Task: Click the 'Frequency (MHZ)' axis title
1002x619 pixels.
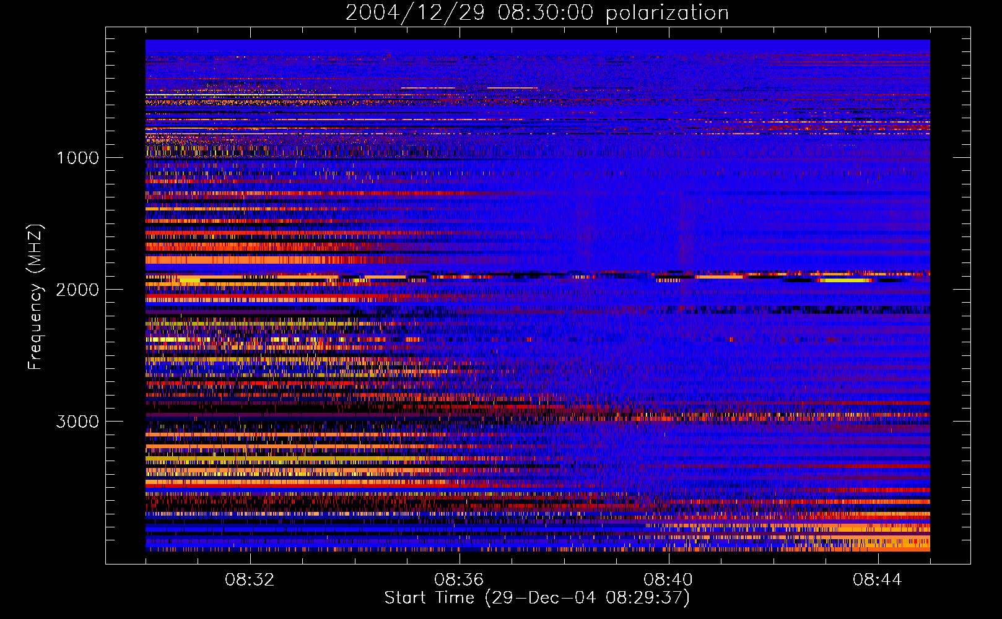Action: tap(35, 297)
